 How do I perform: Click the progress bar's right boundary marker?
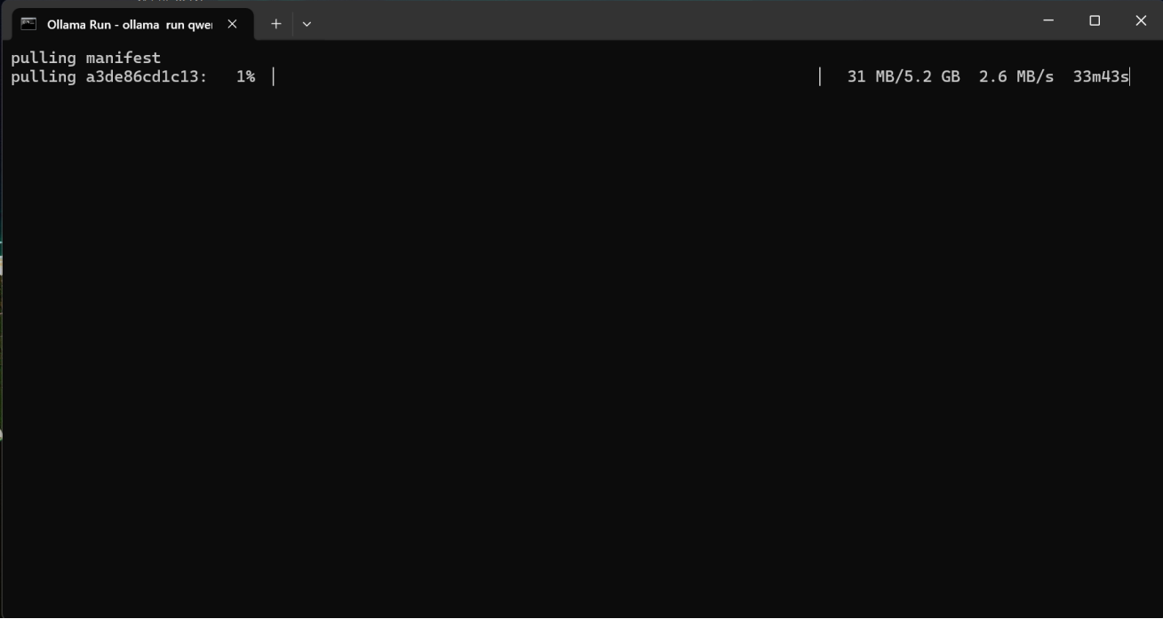coord(820,77)
